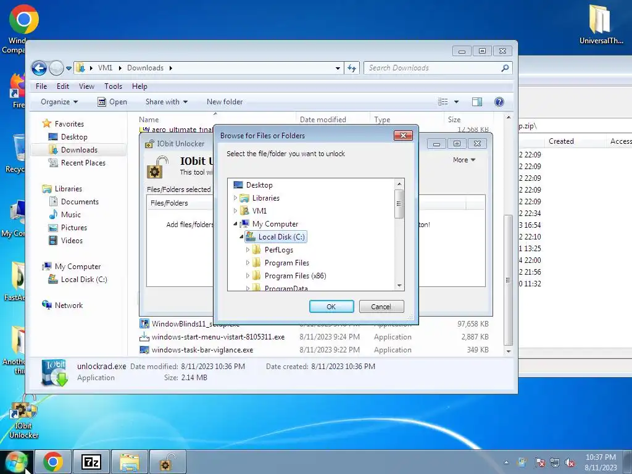632x474 pixels.
Task: Show hidden tray icons arrow
Action: (506, 463)
